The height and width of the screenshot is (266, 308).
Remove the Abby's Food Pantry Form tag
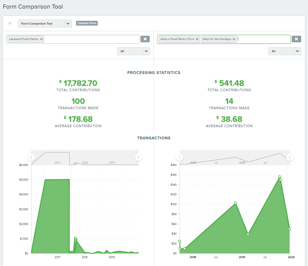click(x=197, y=39)
